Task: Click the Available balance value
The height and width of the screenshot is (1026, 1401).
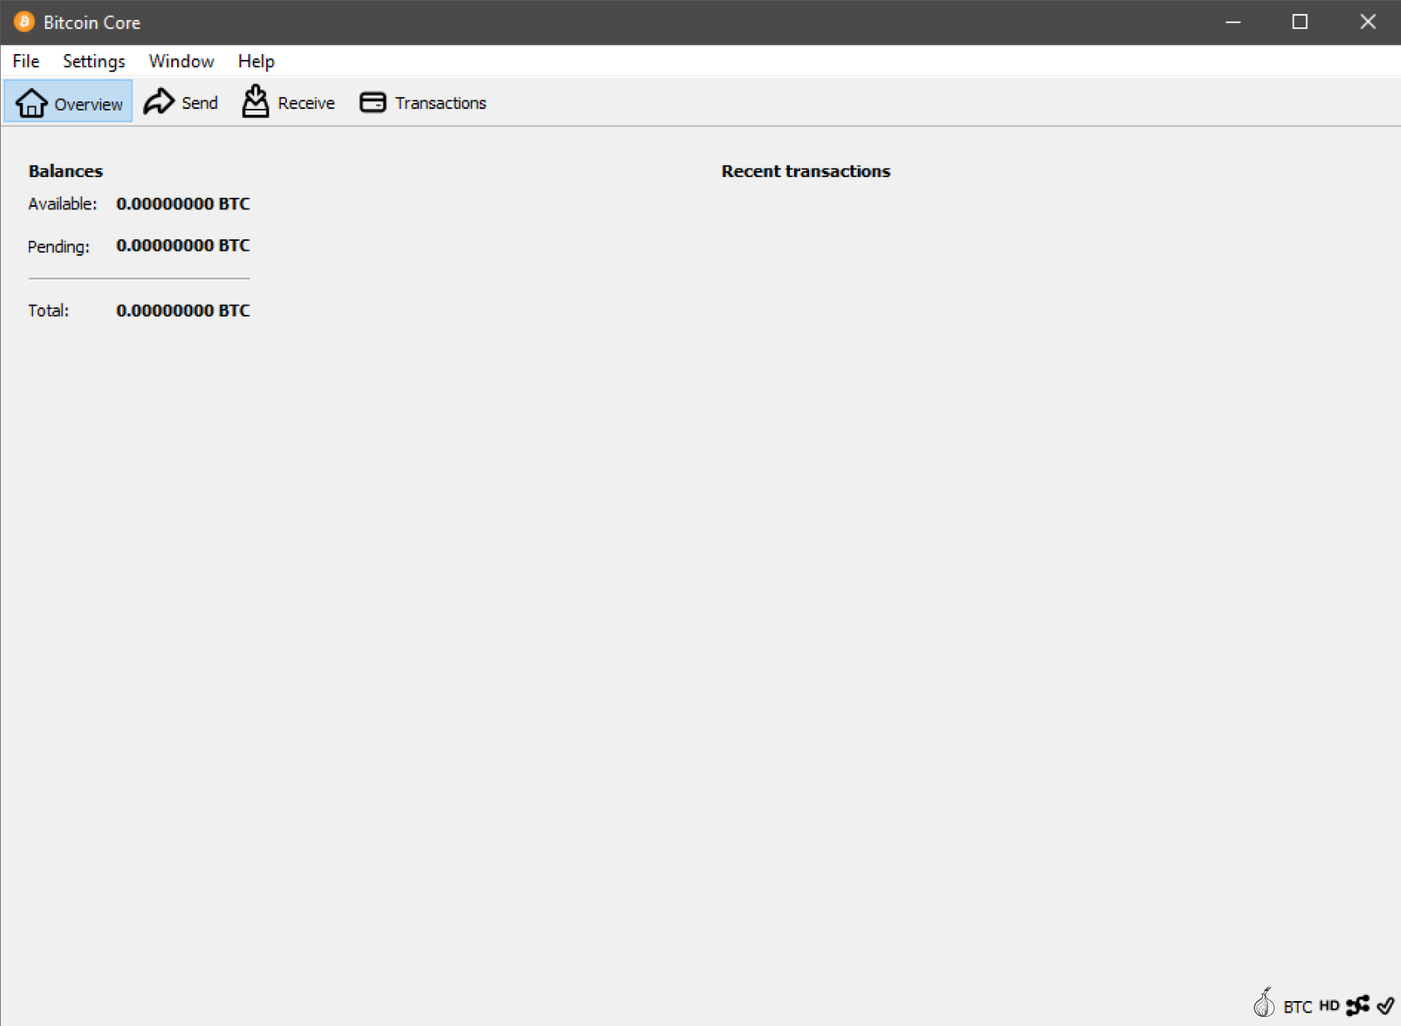Action: (183, 204)
